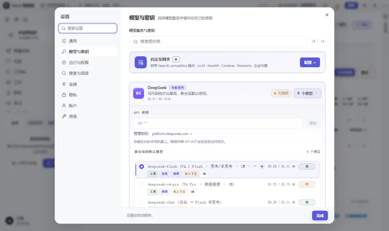This screenshot has width=389, height=231.
Task: Click the ellipsis on the deepseek-flash row
Action: click(x=255, y=166)
